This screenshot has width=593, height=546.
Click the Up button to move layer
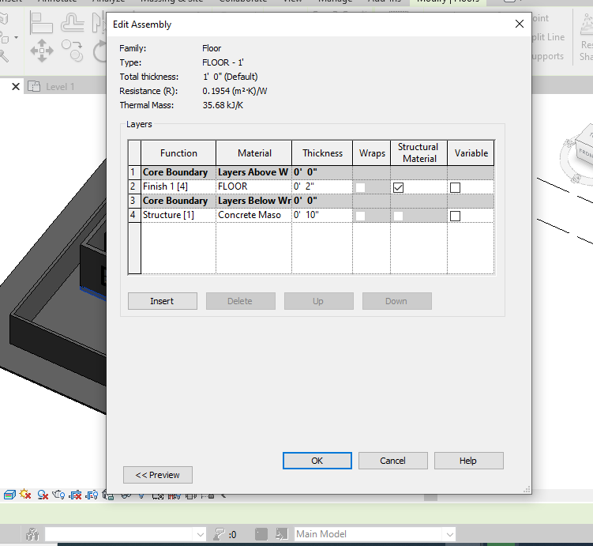[319, 301]
